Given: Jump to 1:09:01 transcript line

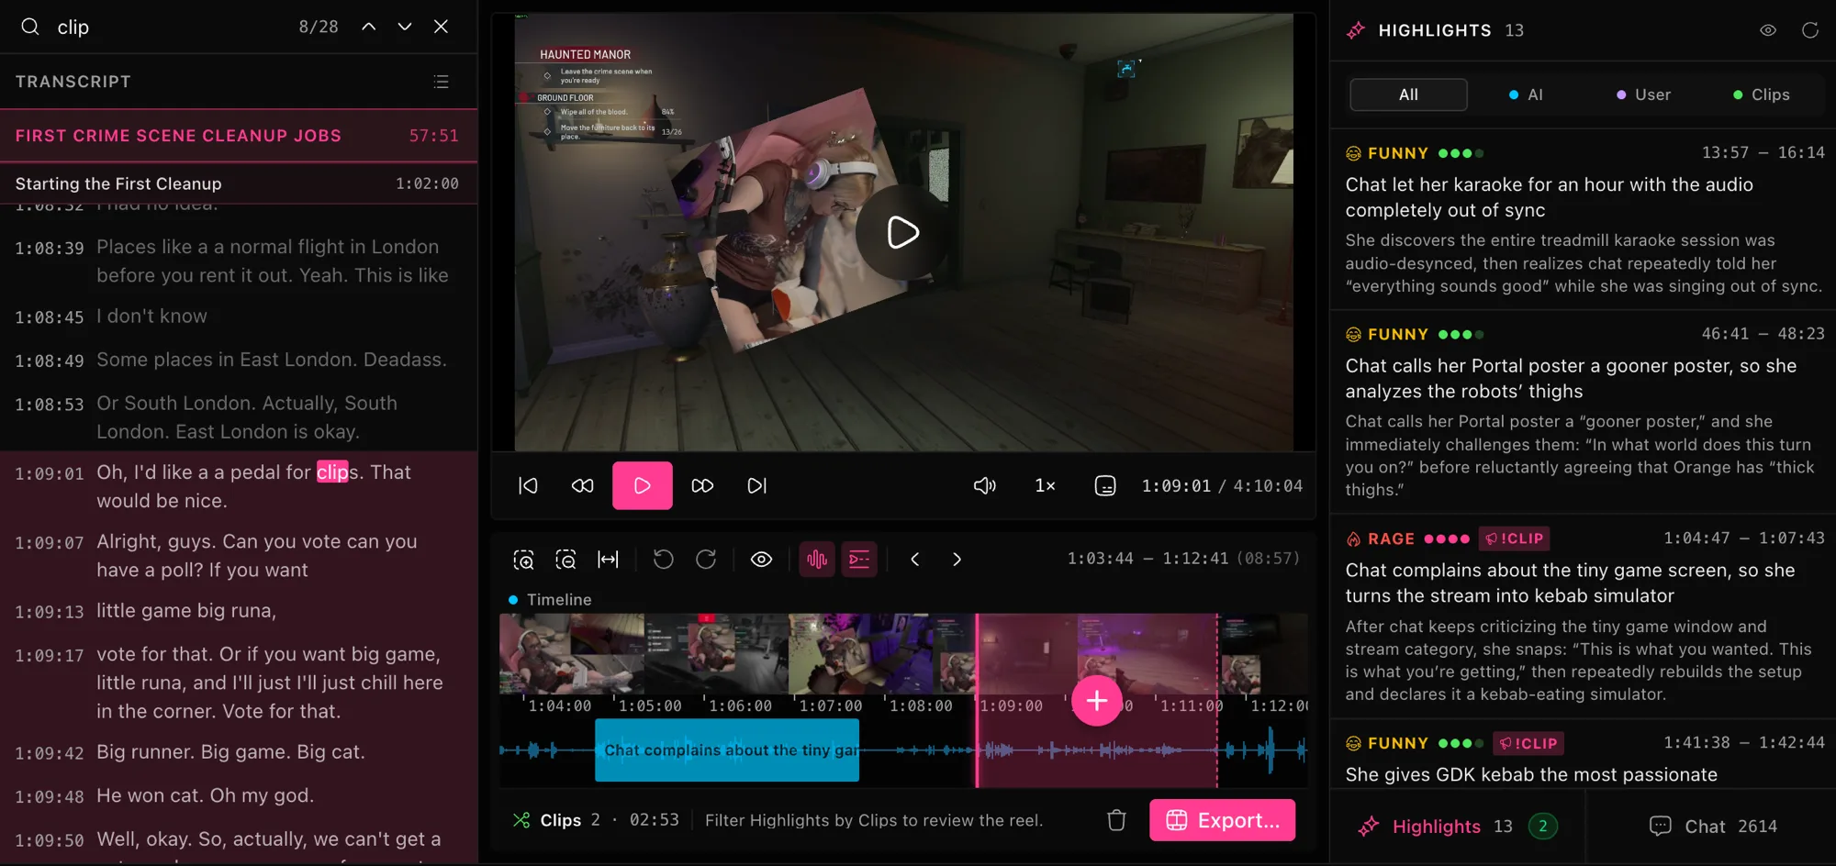Looking at the screenshot, I should point(239,486).
